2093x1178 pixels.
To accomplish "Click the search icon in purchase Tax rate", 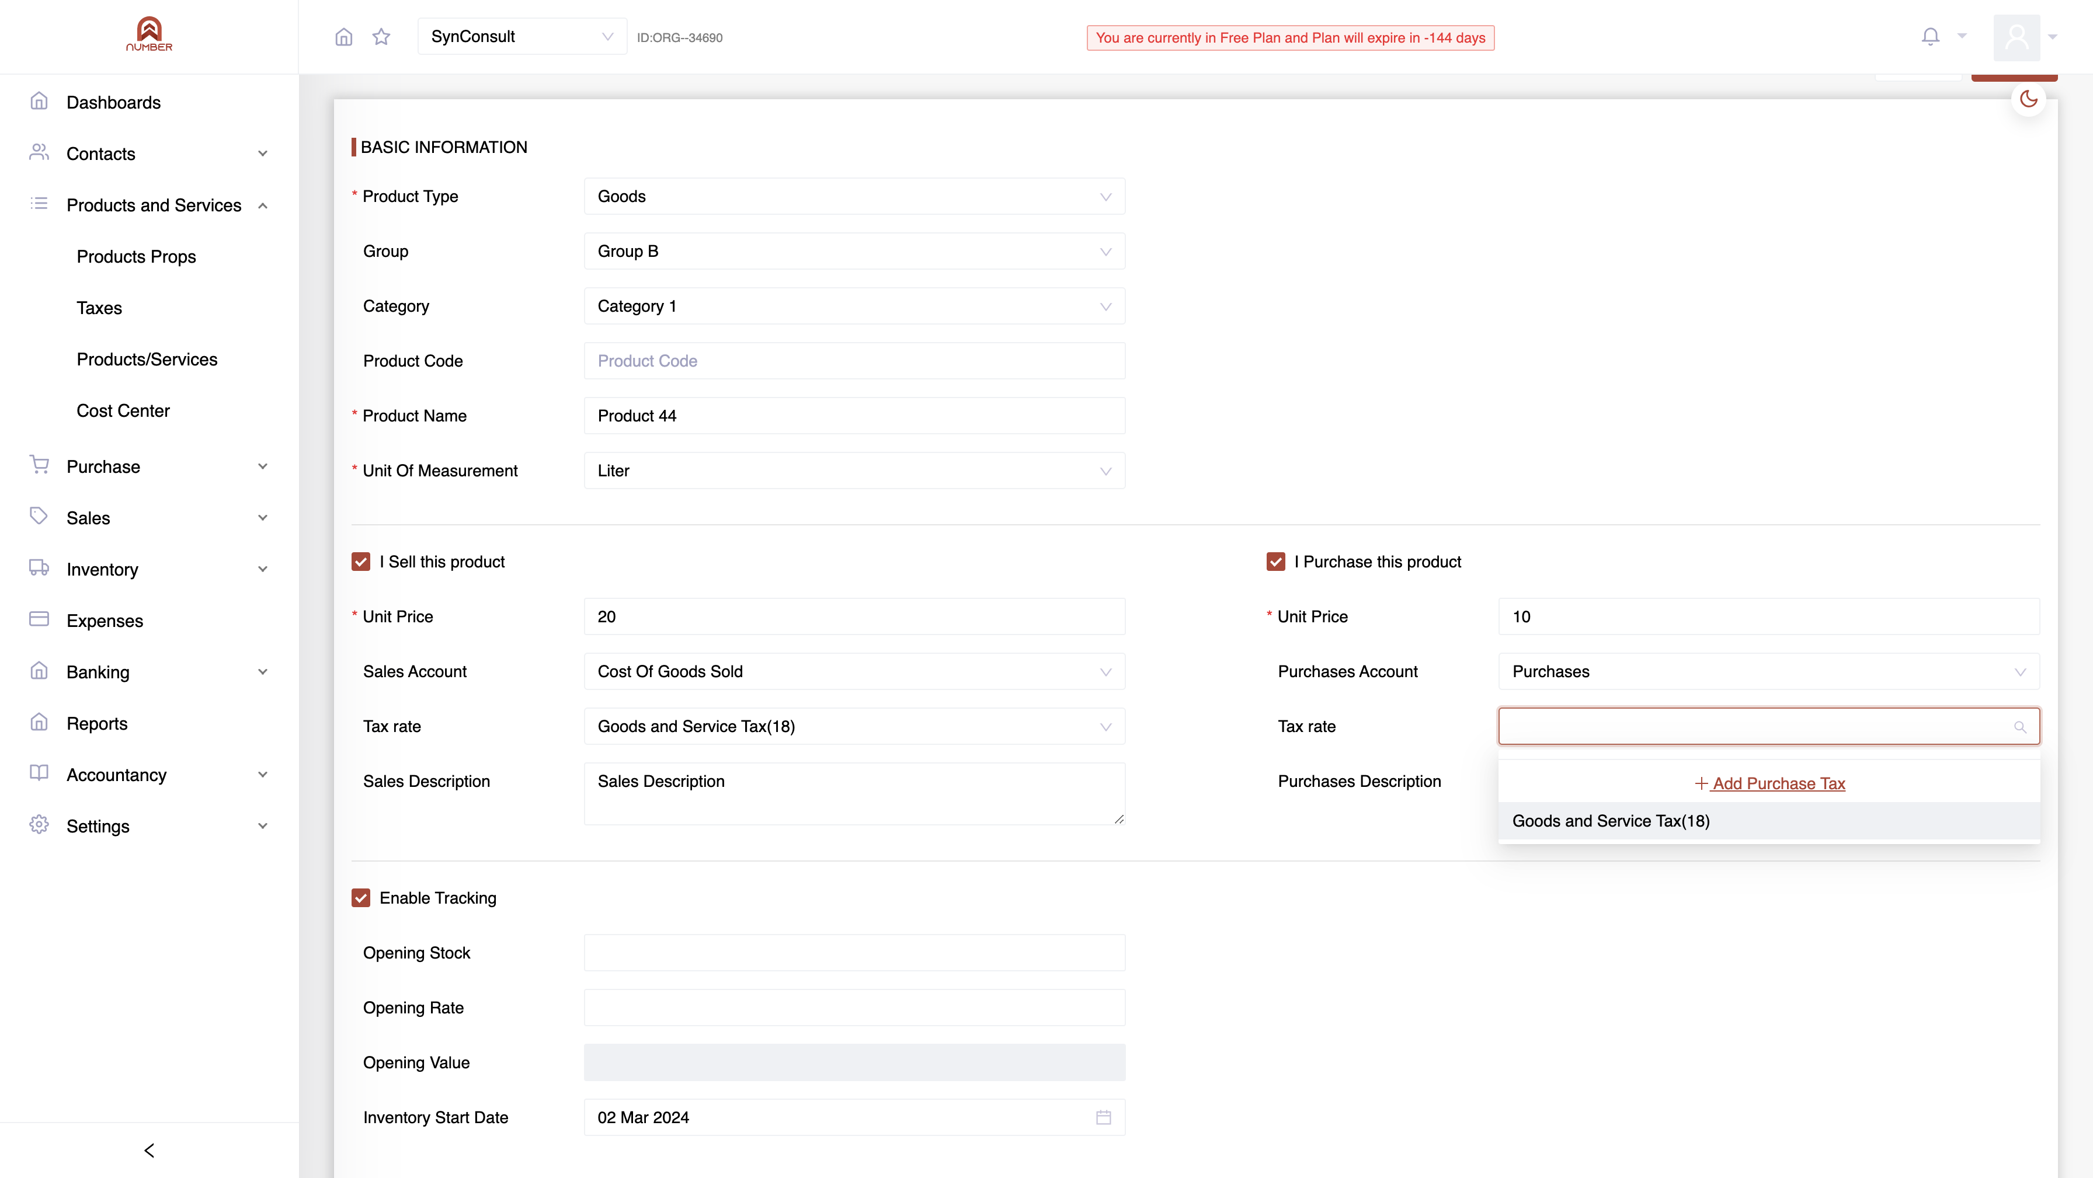I will [2020, 726].
